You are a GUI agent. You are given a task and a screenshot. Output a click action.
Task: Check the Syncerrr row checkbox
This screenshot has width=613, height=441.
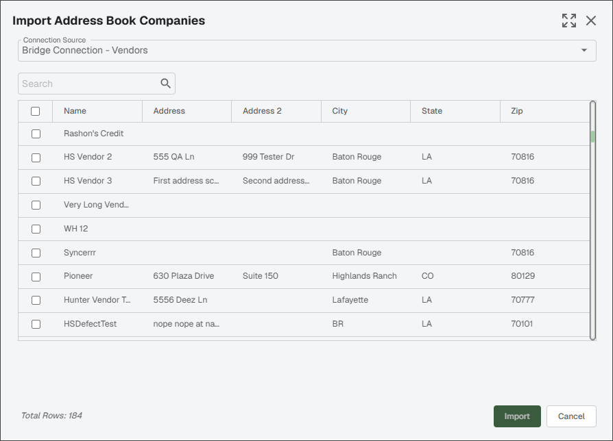36,253
